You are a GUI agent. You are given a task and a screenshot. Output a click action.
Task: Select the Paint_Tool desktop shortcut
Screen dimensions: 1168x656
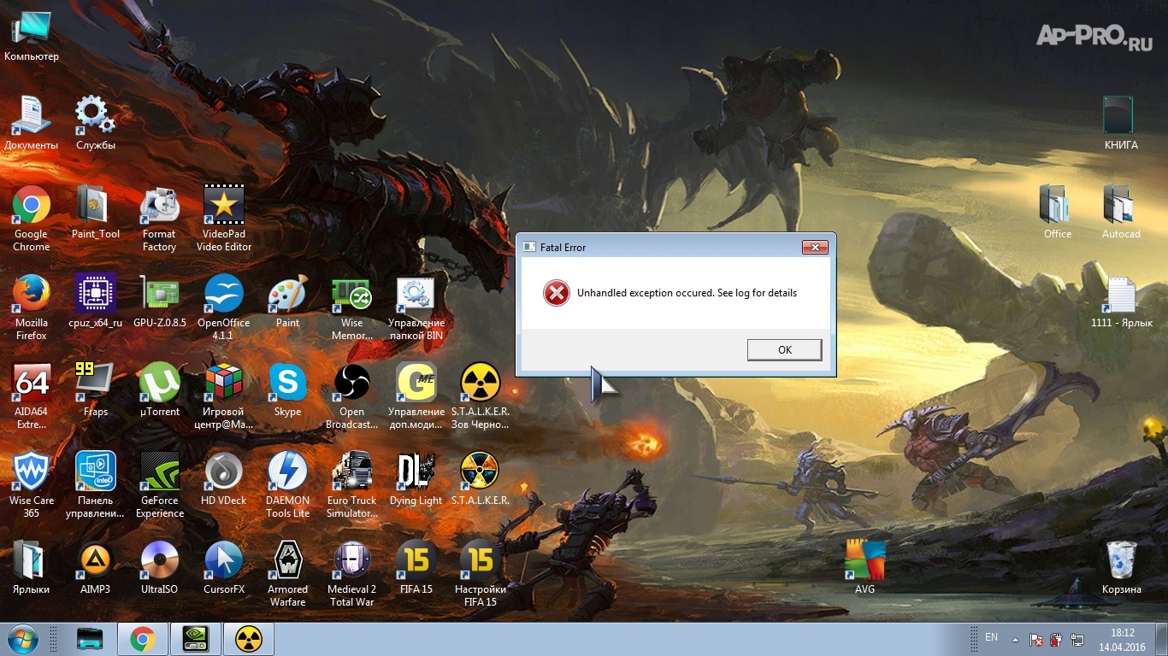96,214
